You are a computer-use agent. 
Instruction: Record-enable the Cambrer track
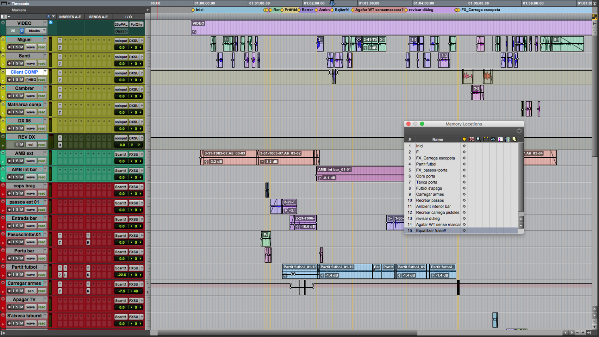click(x=10, y=96)
